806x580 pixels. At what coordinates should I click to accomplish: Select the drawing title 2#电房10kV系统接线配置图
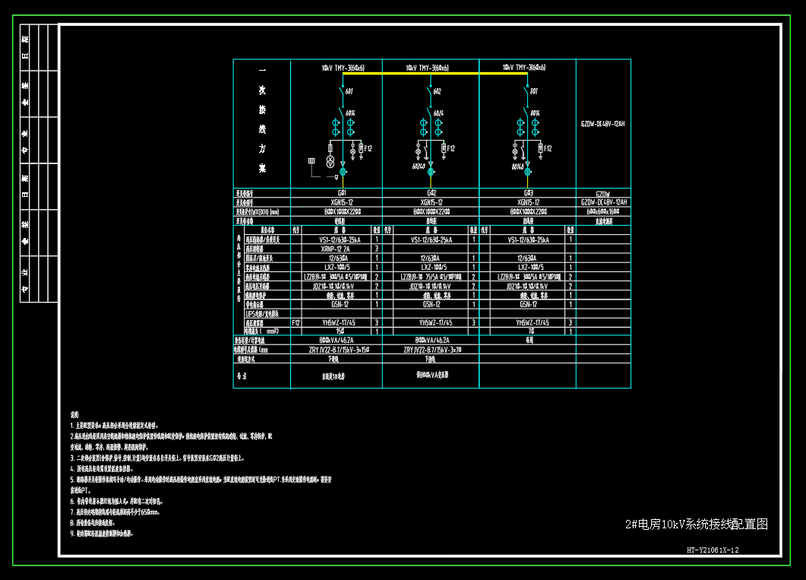697,524
